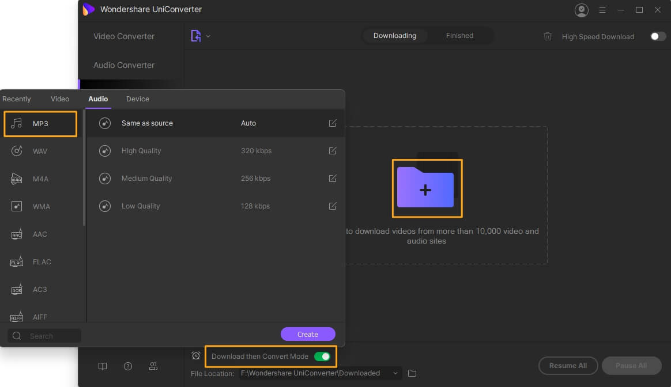The image size is (671, 387).
Task: Edit the Medium Quality preset settings
Action: (333, 179)
